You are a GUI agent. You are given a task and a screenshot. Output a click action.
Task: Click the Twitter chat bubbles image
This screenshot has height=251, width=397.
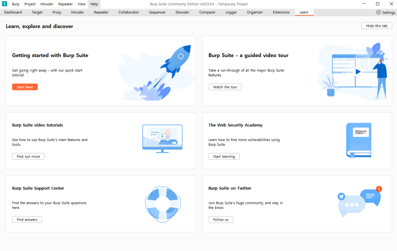coord(360,202)
